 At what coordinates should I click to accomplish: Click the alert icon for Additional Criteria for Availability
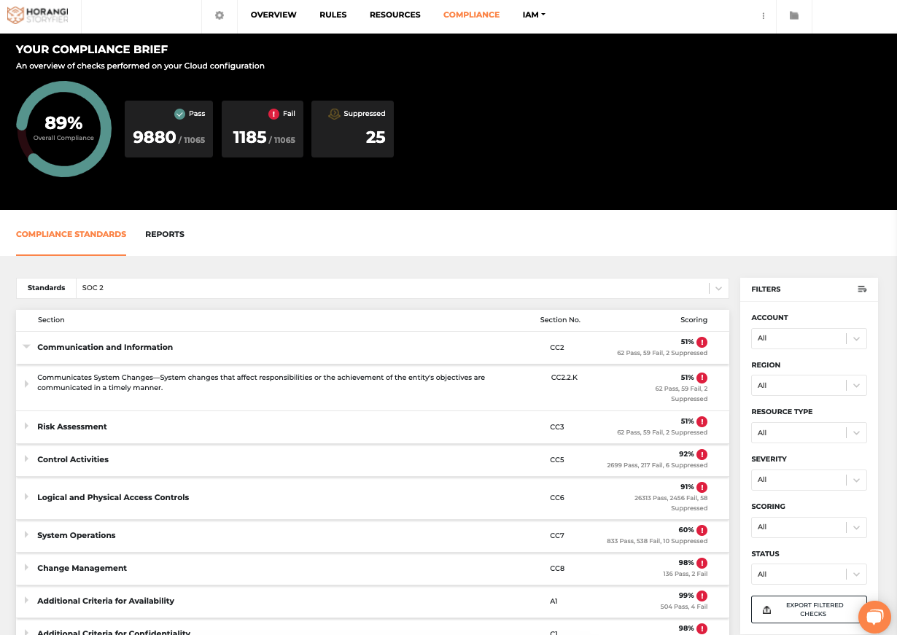(702, 596)
